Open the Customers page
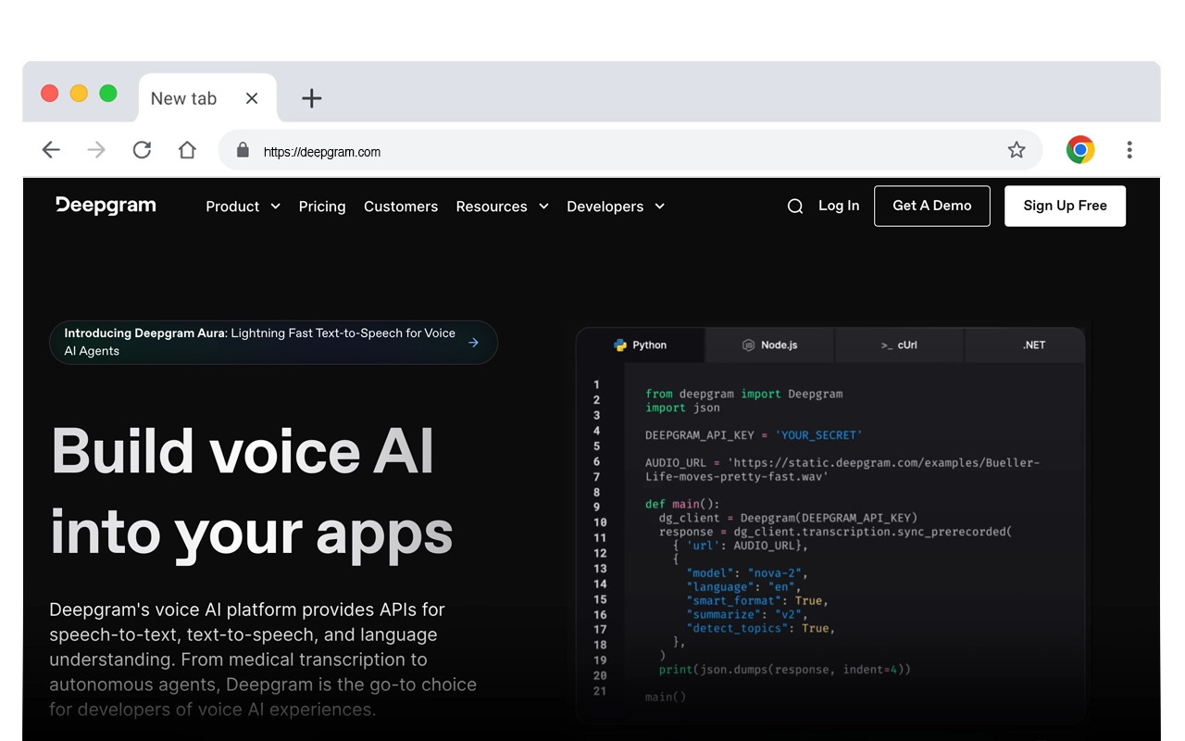 click(401, 207)
